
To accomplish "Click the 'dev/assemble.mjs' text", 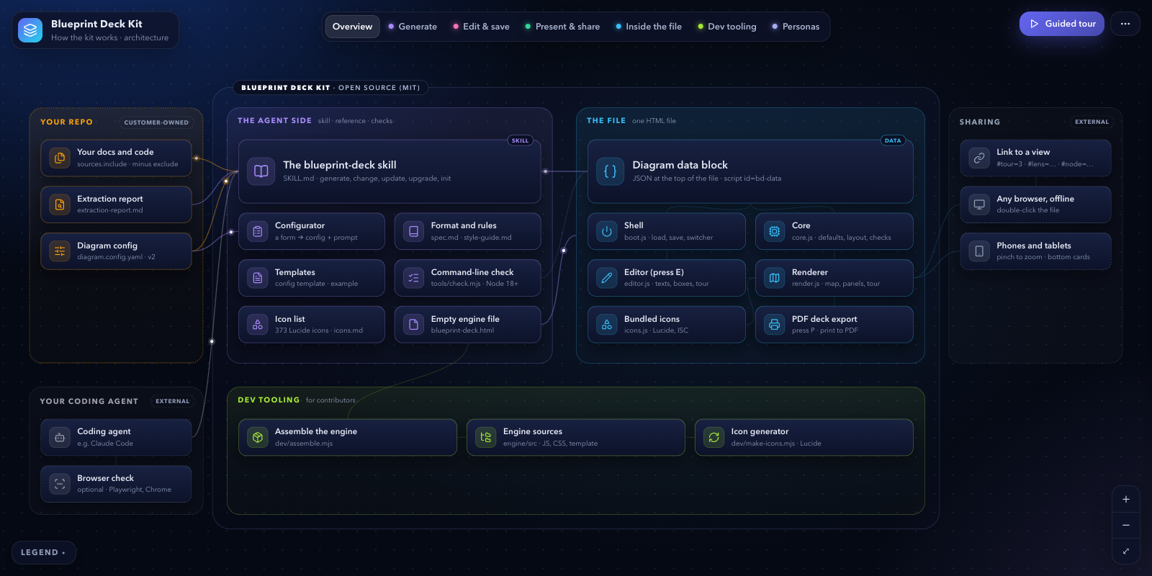I will point(304,444).
